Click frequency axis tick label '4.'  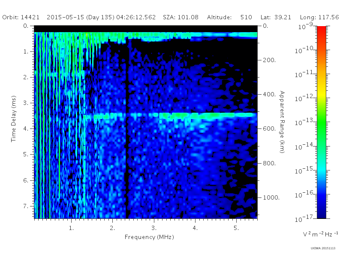[x=195, y=228]
